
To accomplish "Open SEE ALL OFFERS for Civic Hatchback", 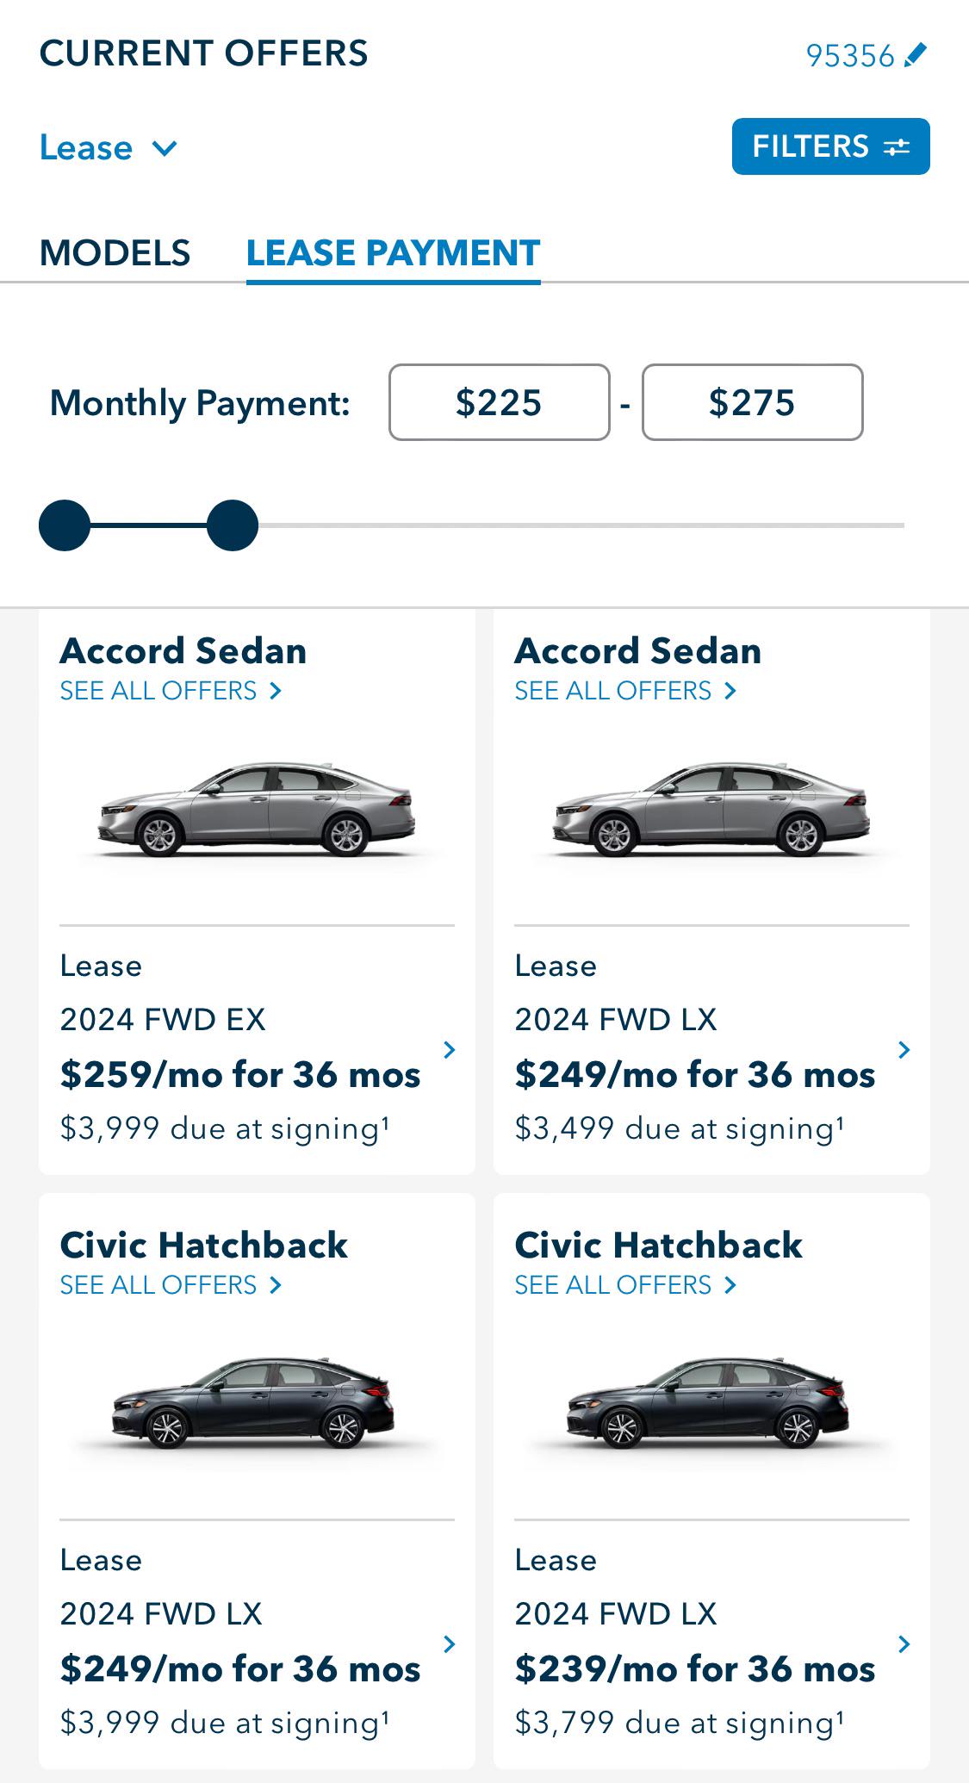I will tap(157, 1284).
